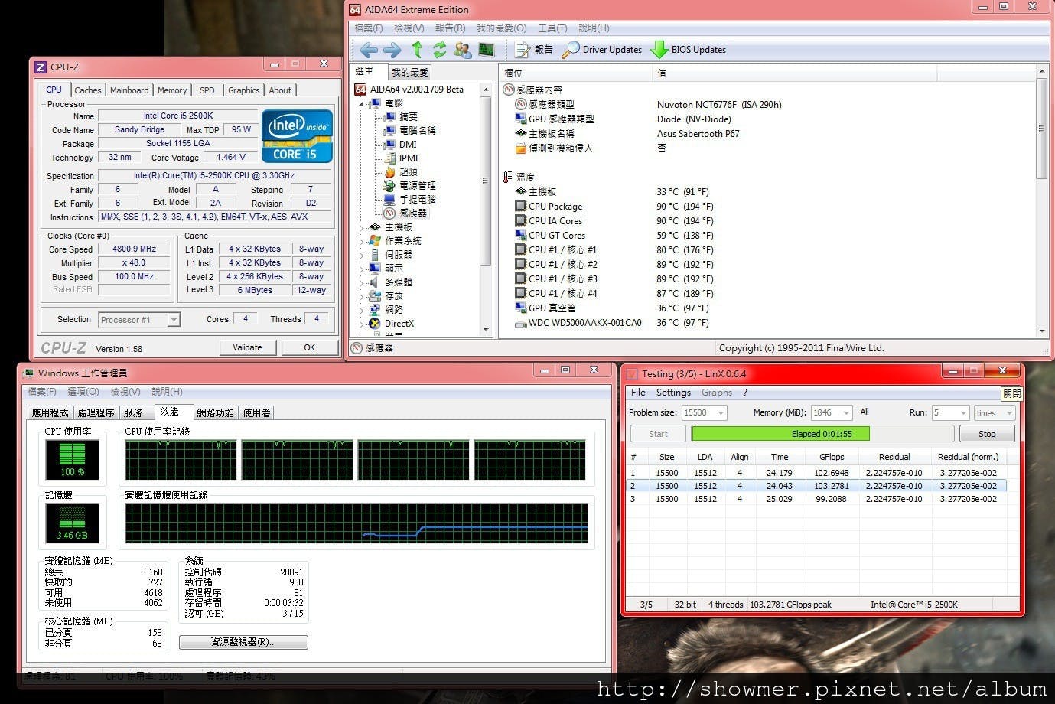The image size is (1055, 704).
Task: Select LinX result row 2 with 103.2781 GFlops
Action: pyautogui.click(x=816, y=486)
